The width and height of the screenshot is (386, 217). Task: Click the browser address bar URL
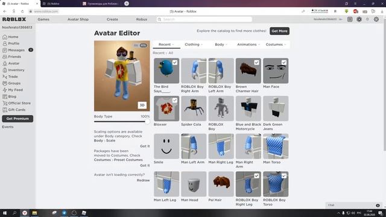(46, 11)
